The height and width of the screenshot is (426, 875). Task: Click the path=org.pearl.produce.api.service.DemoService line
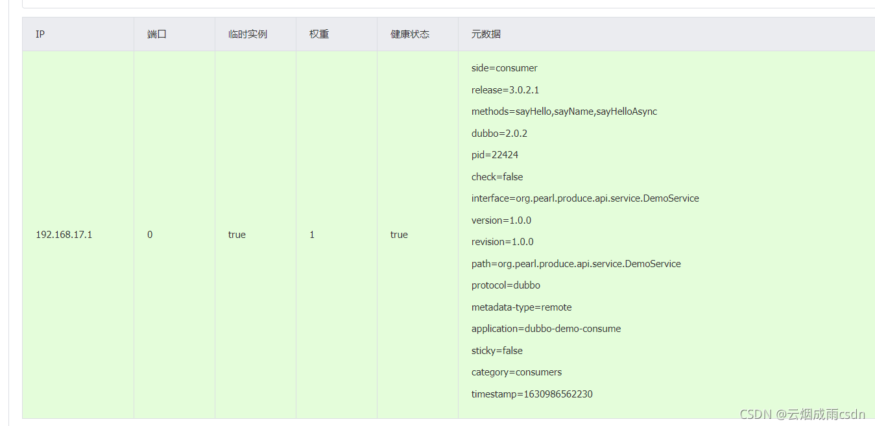(x=576, y=264)
